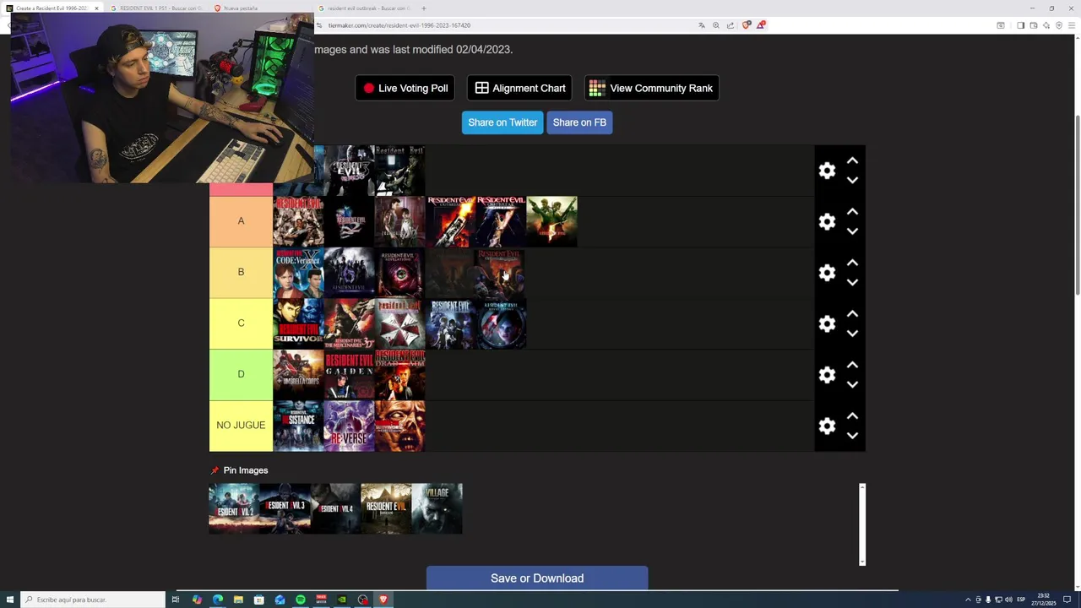Image resolution: width=1081 pixels, height=608 pixels.
Task: Select Resident Evil Survivor cover in tier C
Action: click(298, 323)
